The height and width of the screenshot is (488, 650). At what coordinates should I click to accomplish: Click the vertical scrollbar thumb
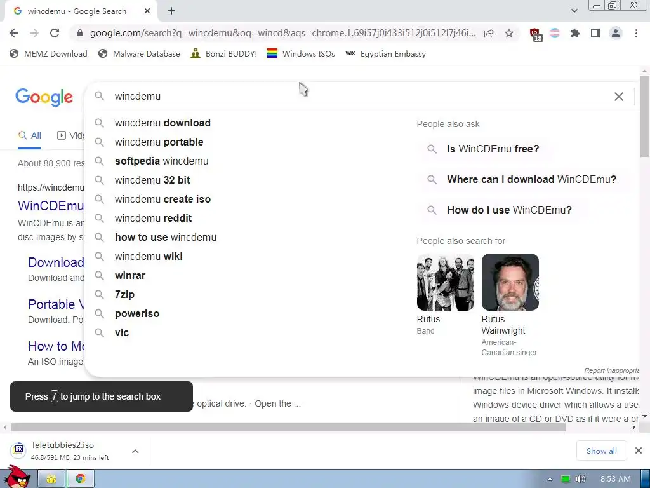point(644,116)
